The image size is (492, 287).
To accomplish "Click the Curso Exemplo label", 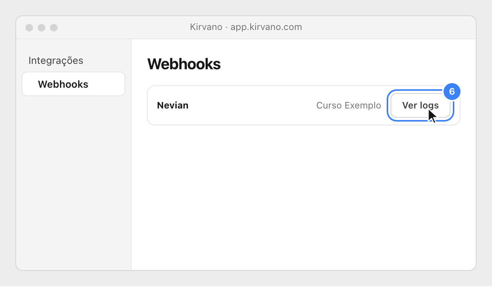I will click(349, 105).
